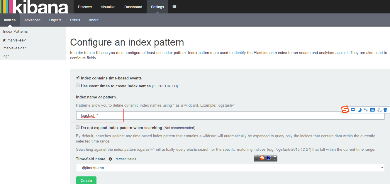390x184 pixels.
Task: Enable Use event times to create index names
Action: click(78, 86)
